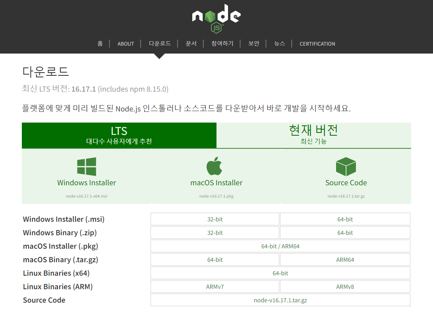Download macOS Binary (.tar.gz) 64-bit
The image size is (433, 313).
[x=215, y=260]
